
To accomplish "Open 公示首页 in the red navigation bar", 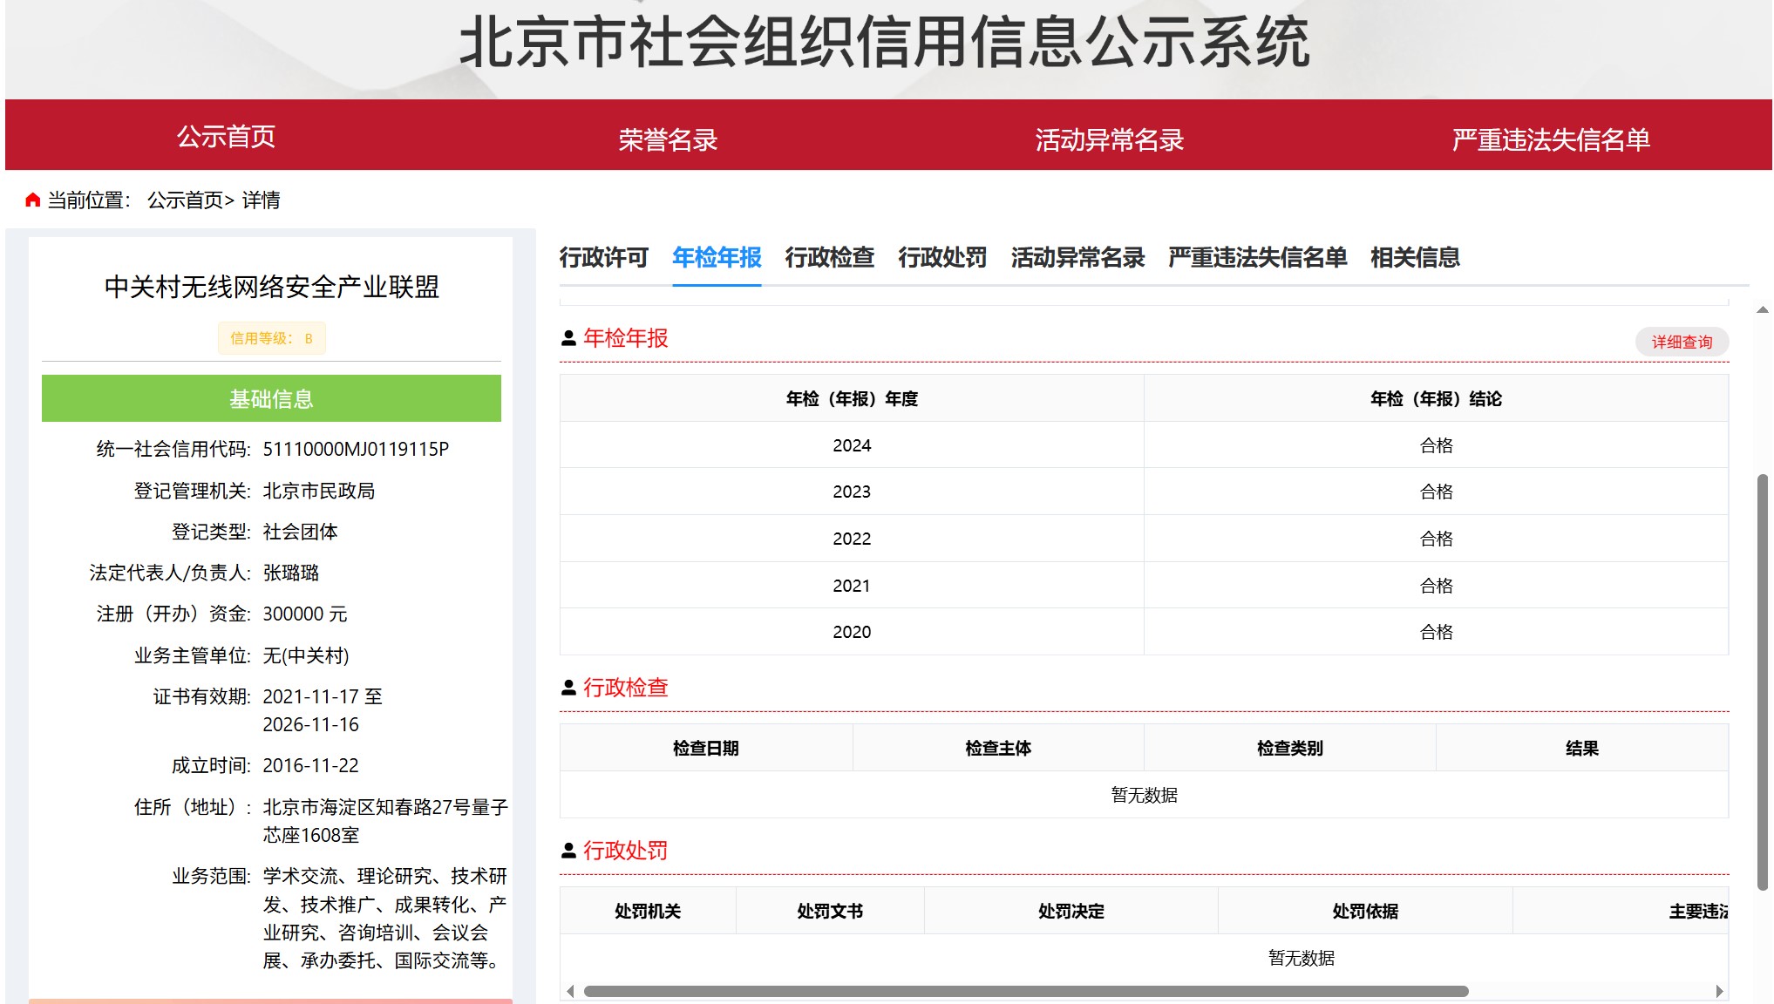I will tap(227, 137).
